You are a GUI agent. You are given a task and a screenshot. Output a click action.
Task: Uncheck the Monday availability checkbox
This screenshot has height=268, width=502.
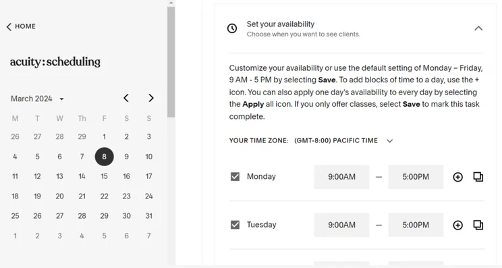235,177
